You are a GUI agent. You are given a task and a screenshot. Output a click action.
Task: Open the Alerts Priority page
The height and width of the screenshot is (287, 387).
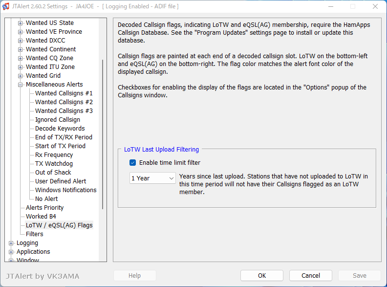(x=44, y=208)
